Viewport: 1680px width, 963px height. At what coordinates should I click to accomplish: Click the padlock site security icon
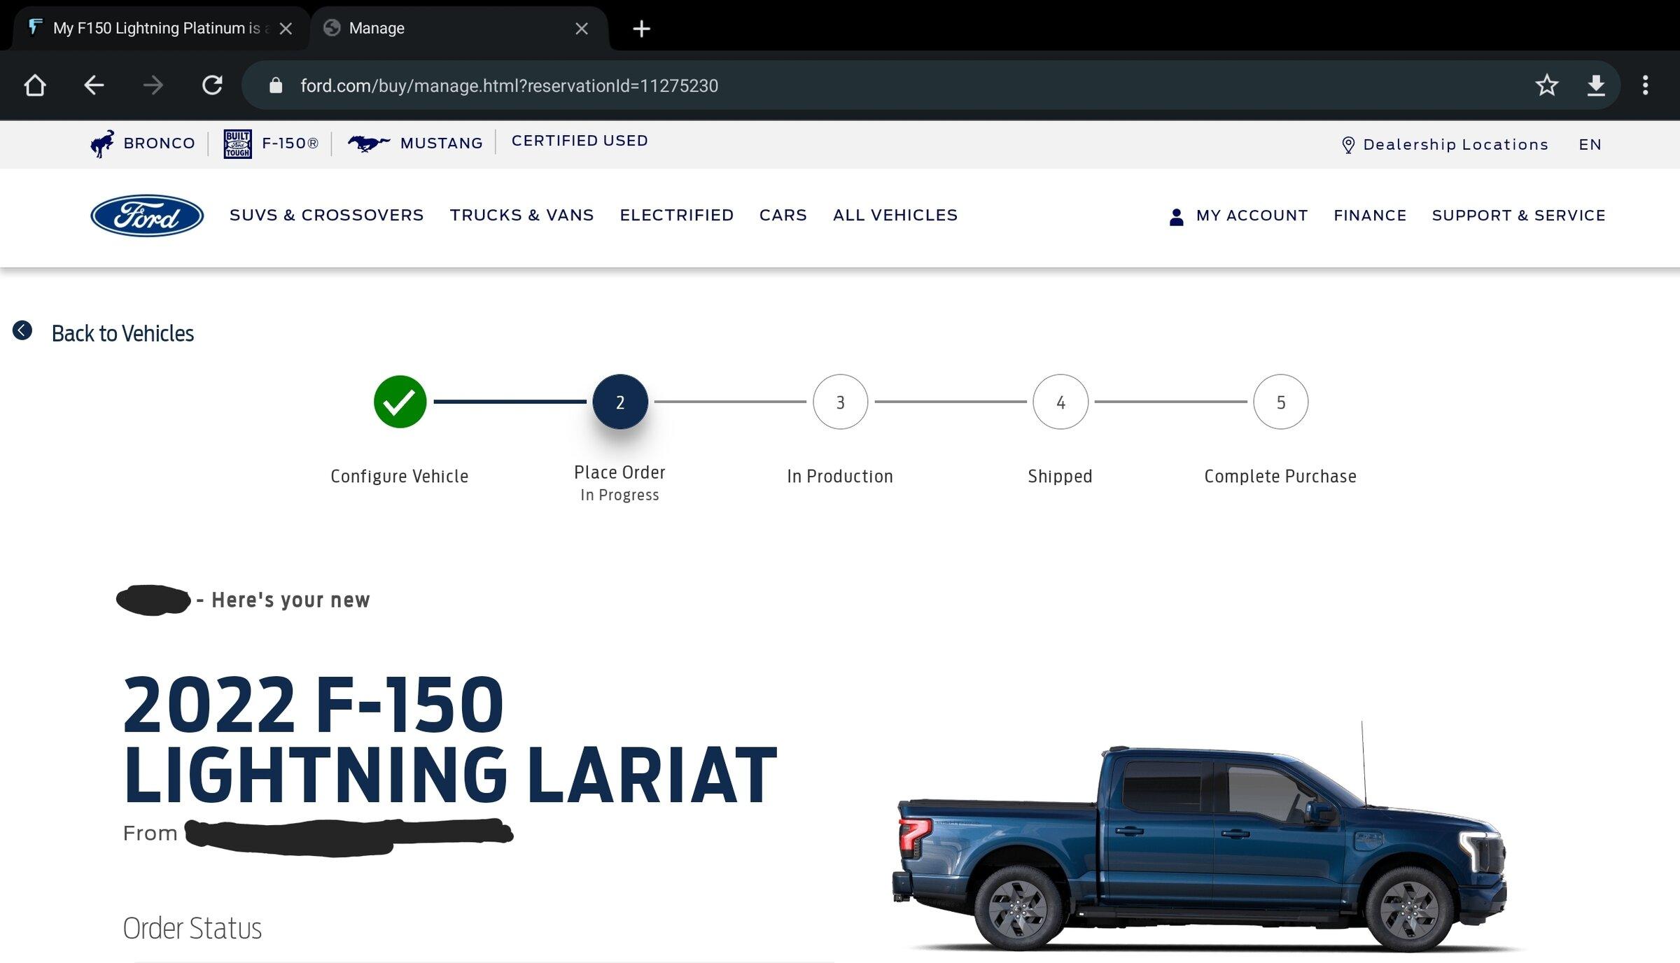276,85
